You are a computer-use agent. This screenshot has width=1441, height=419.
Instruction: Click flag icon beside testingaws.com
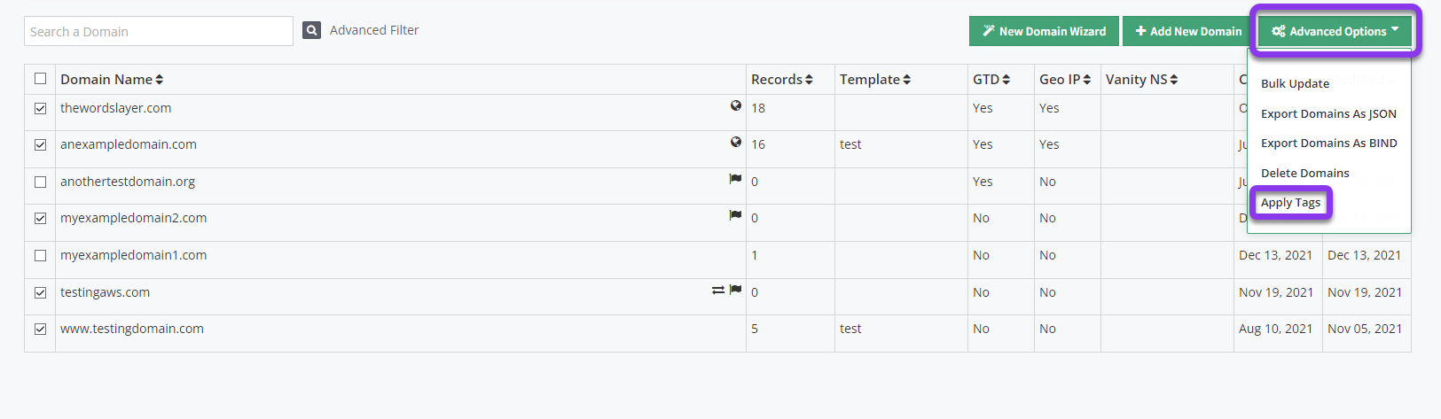(x=735, y=290)
